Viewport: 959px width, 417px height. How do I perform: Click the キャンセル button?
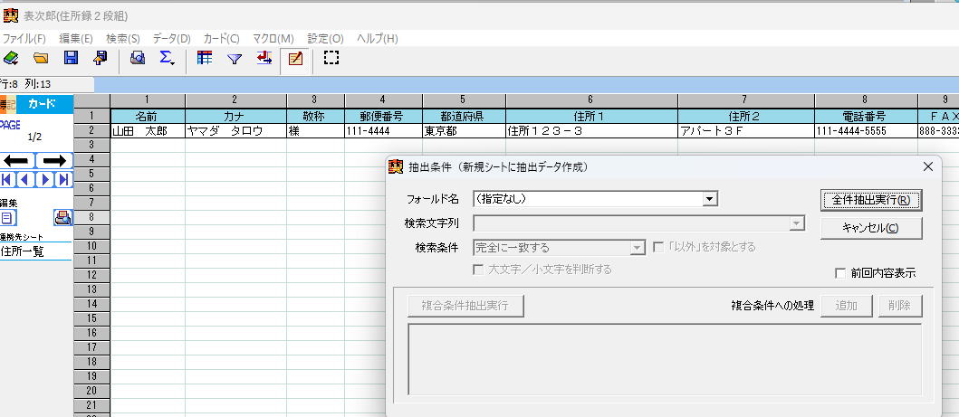[x=870, y=228]
